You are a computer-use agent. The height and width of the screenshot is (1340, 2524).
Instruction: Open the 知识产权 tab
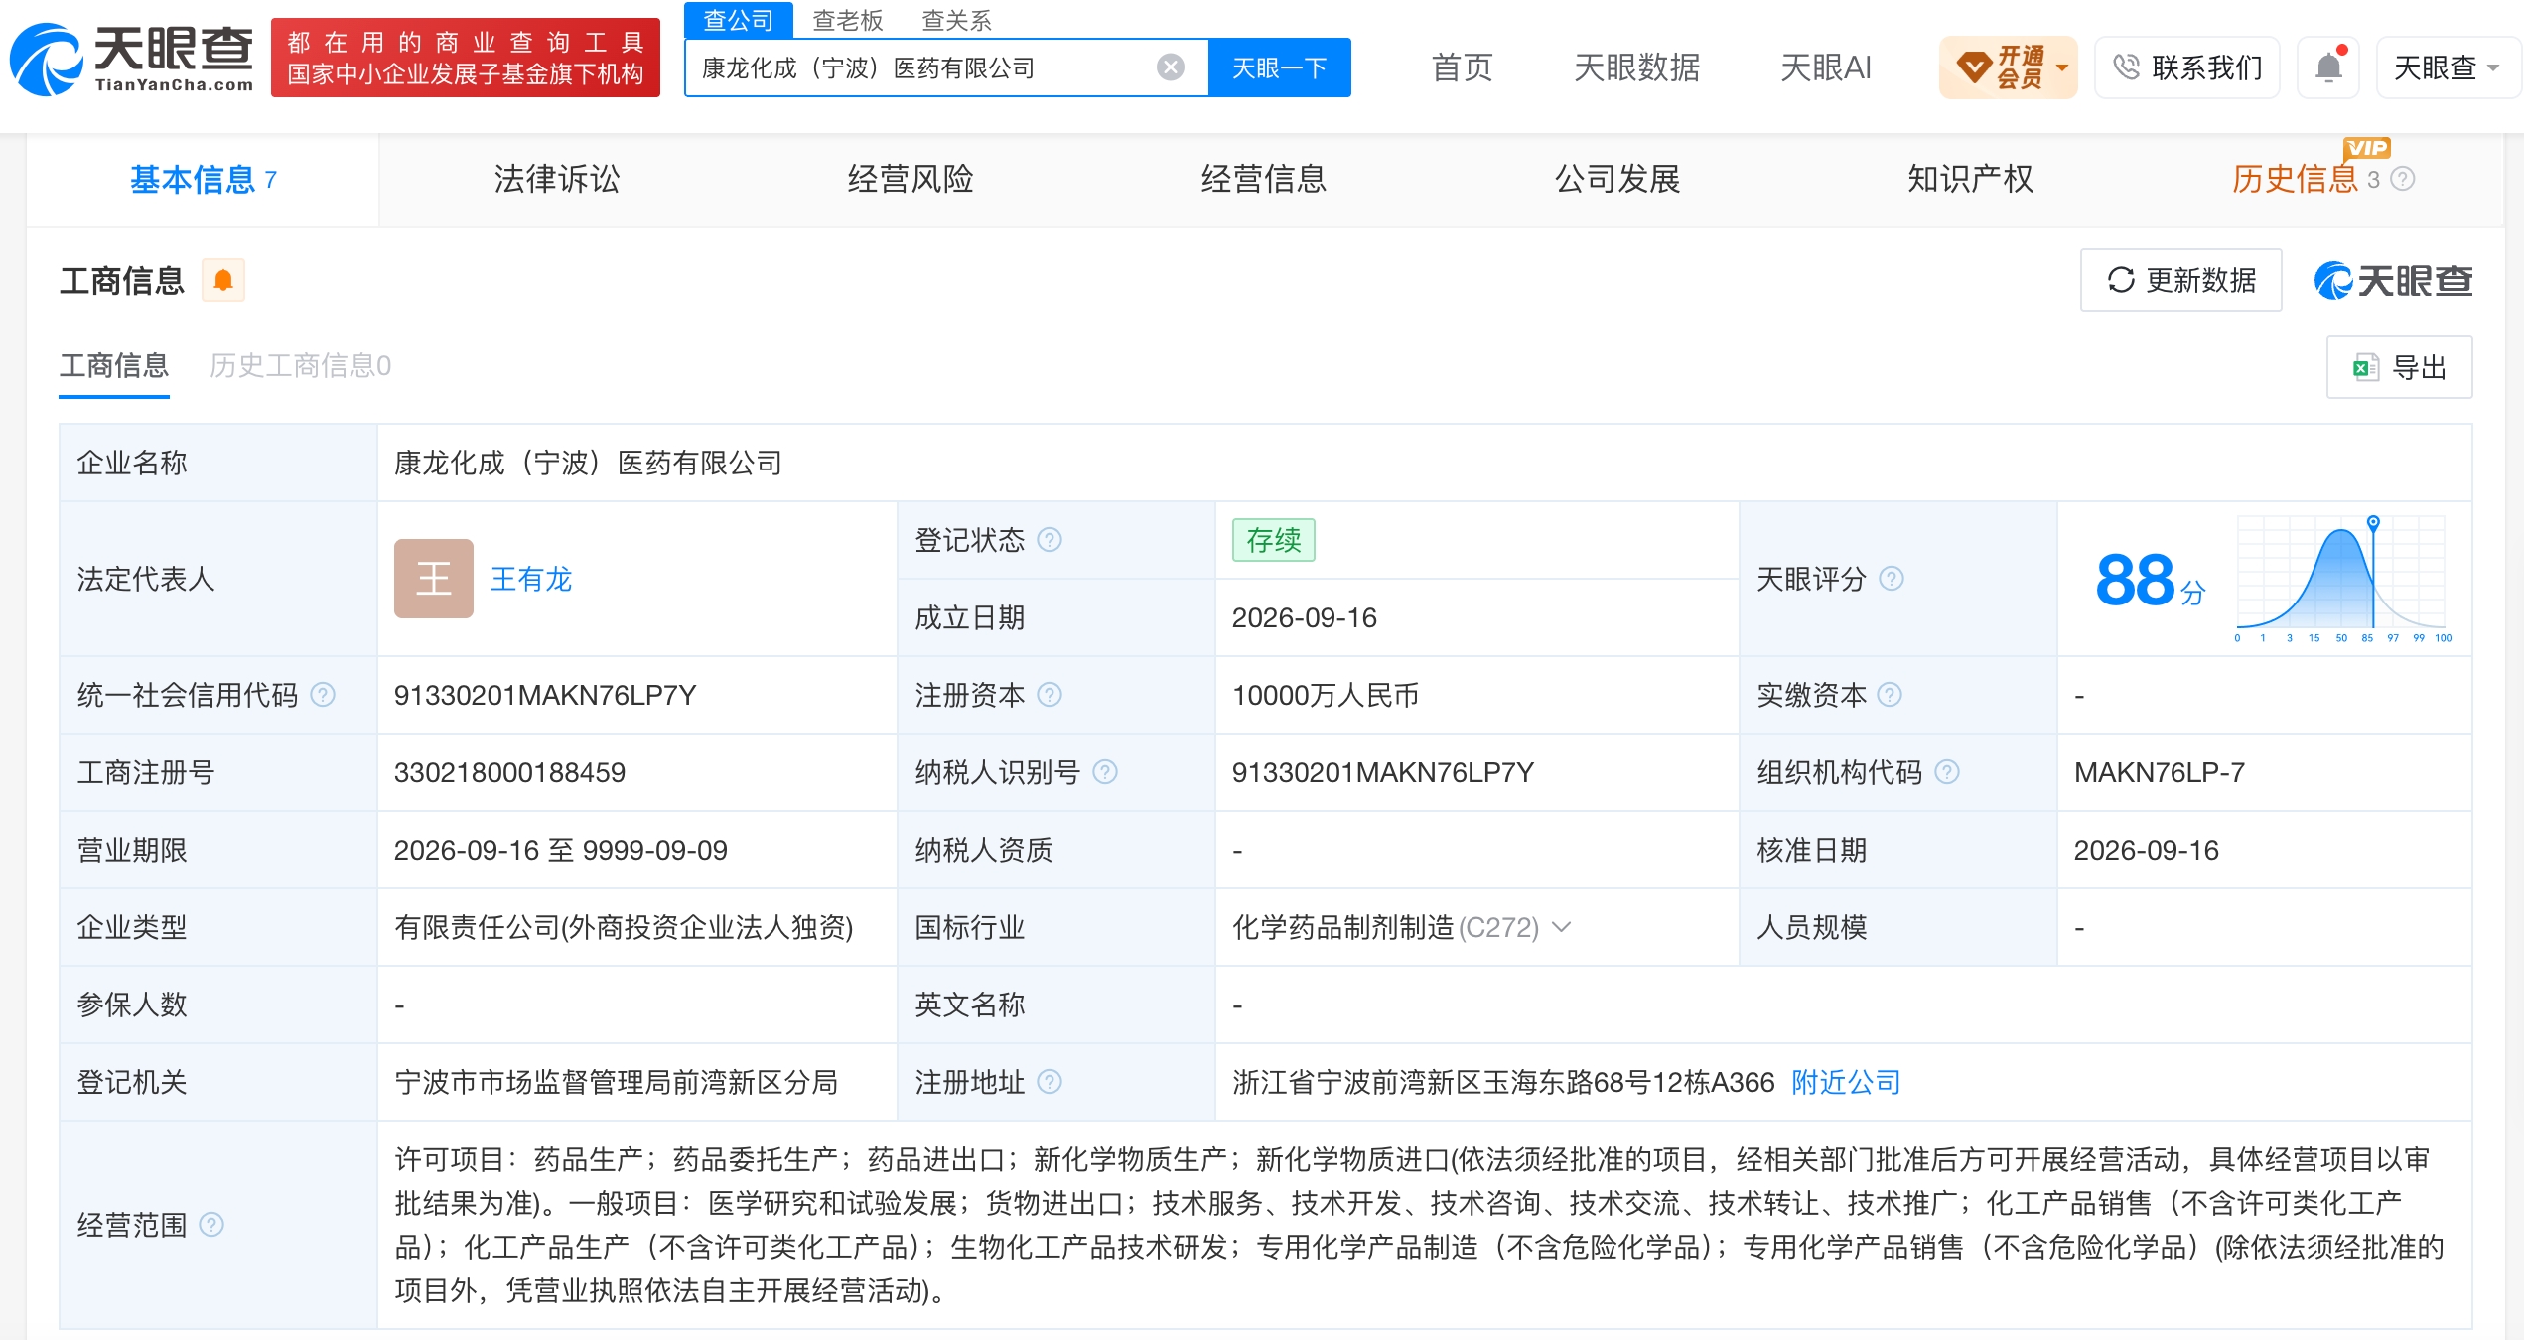[1970, 180]
